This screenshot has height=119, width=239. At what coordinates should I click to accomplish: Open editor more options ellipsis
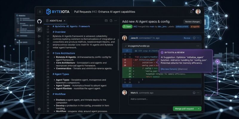116,21
